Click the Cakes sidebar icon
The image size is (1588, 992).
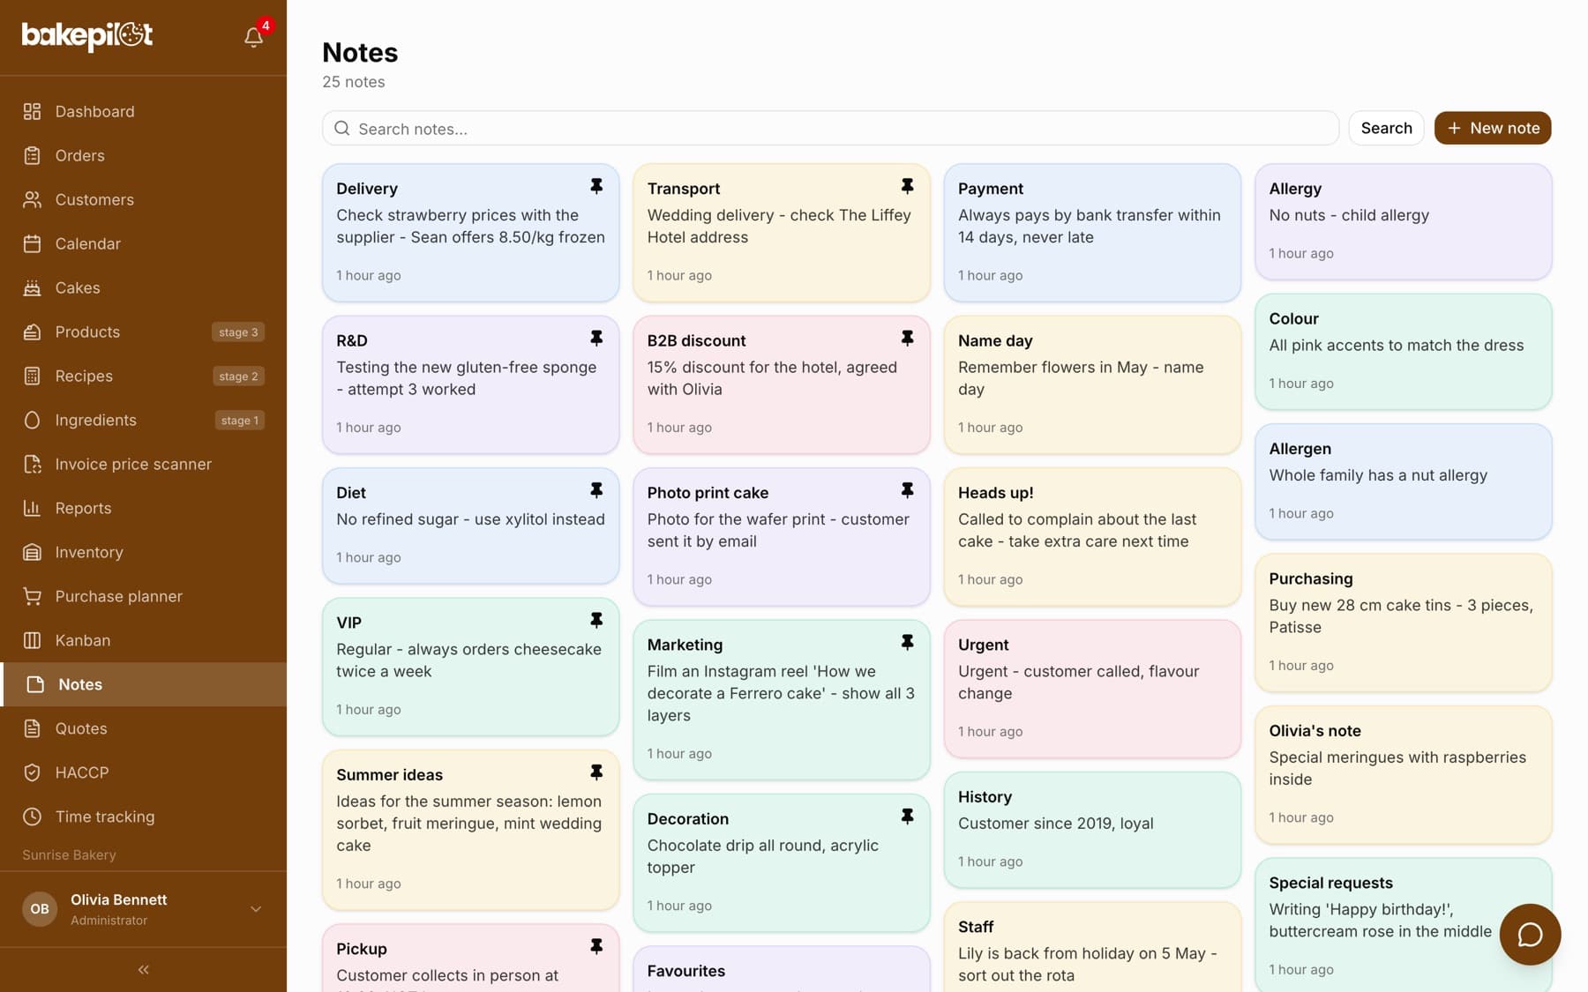(x=33, y=287)
